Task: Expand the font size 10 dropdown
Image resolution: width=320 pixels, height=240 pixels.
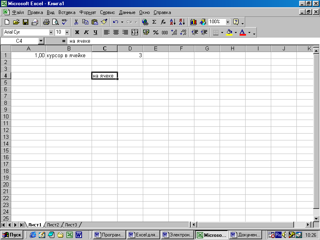Action: (67, 32)
